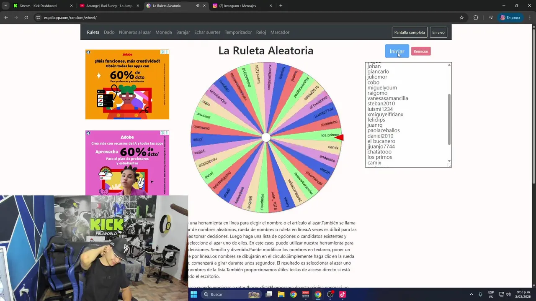
Task: Open the Moneda tool
Action: point(163,32)
